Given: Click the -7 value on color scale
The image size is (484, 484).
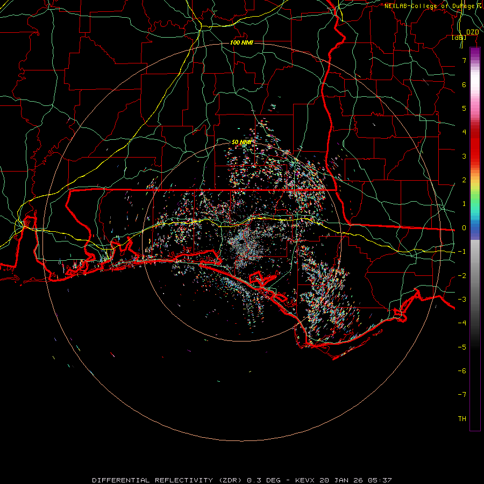Looking at the screenshot, I should (x=462, y=395).
